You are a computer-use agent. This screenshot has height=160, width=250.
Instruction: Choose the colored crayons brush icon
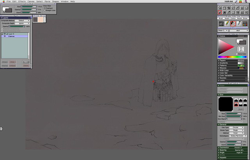tap(227, 24)
